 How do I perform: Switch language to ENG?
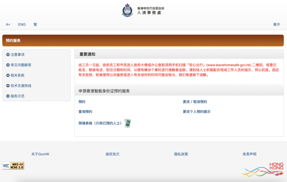(22, 24)
